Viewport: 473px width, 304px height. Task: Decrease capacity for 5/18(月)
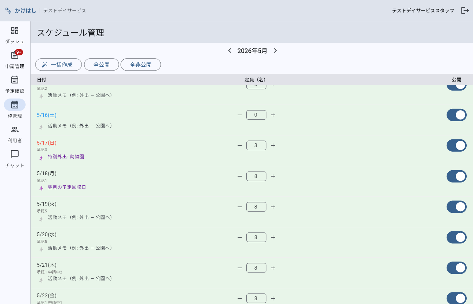(x=240, y=176)
